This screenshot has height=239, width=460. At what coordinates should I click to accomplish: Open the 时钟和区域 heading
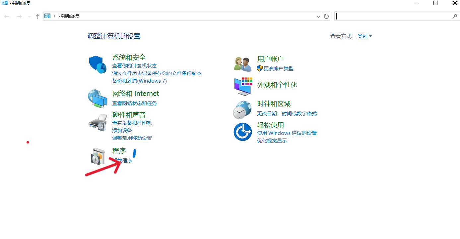(274, 104)
